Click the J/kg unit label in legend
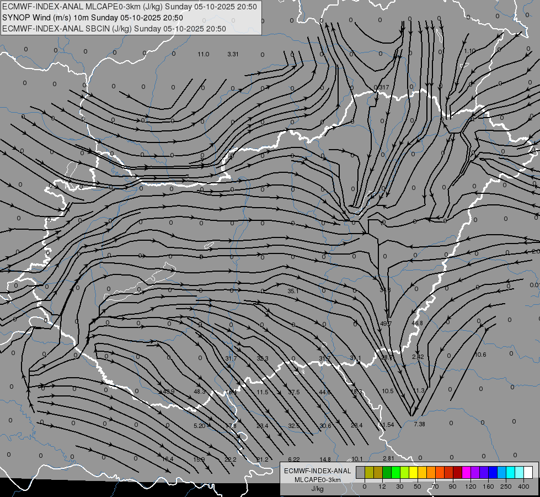 318,489
